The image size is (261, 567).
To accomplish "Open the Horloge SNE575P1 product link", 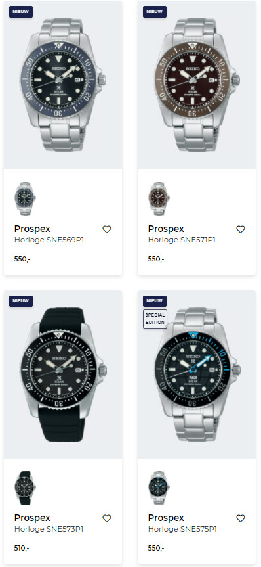I will [x=183, y=529].
